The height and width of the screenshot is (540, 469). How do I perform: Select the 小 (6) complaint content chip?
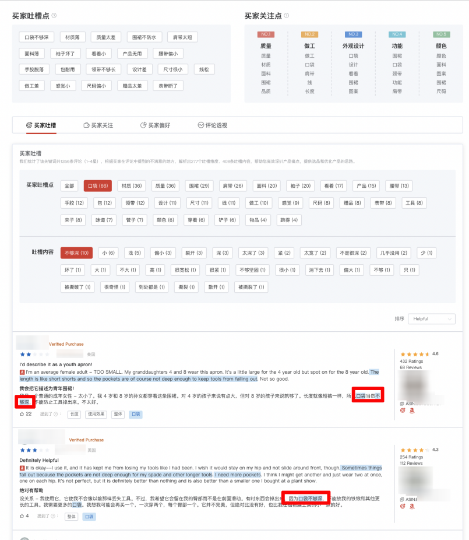pos(108,253)
